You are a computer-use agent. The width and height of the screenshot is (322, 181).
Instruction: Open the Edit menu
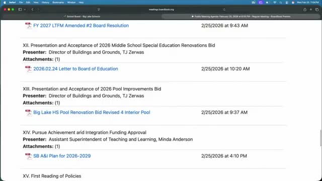click(28, 3)
